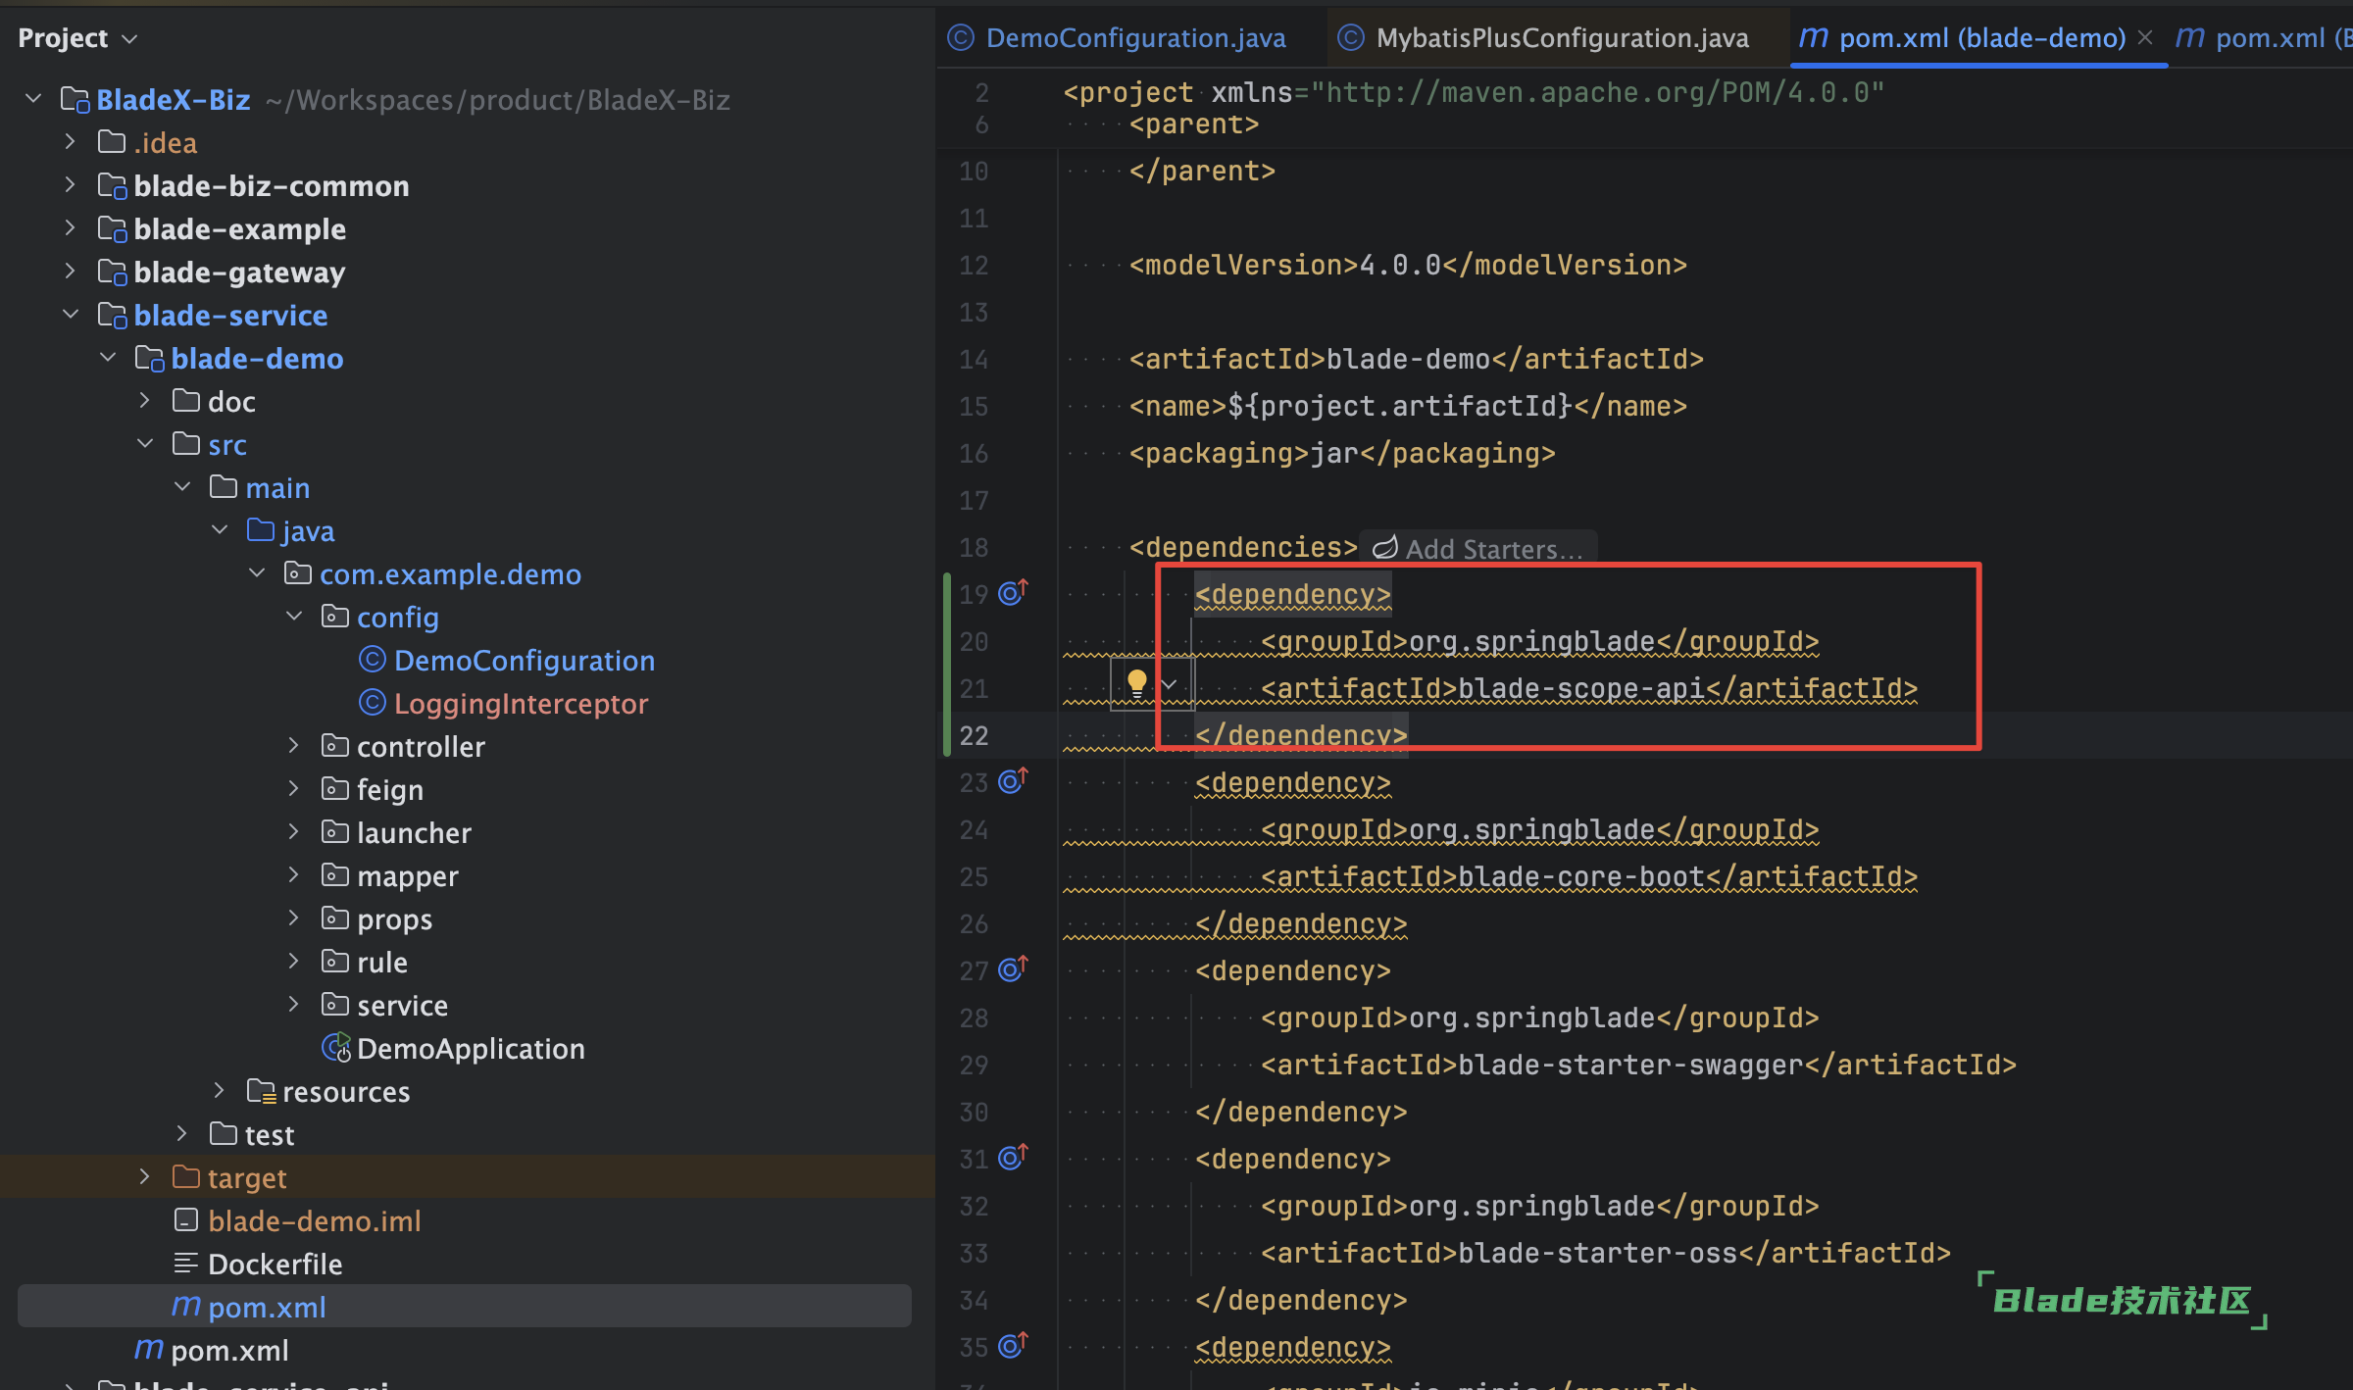
Task: Click the gutter icon on line 19
Action: click(x=1012, y=592)
